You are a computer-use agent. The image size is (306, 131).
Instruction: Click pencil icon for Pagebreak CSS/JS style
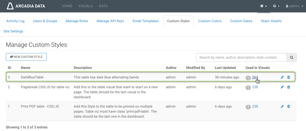pos(282,87)
